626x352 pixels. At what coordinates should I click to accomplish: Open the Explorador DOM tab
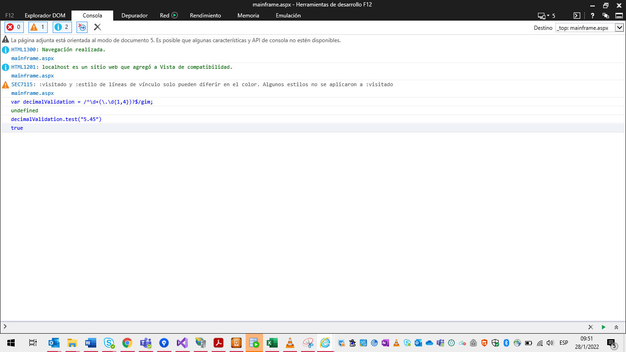click(x=44, y=16)
